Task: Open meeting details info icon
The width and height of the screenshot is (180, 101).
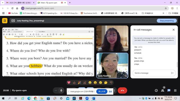Action: pos(156,90)
